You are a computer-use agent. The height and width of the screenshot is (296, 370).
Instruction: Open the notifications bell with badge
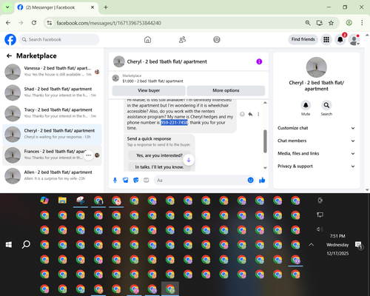[340, 39]
